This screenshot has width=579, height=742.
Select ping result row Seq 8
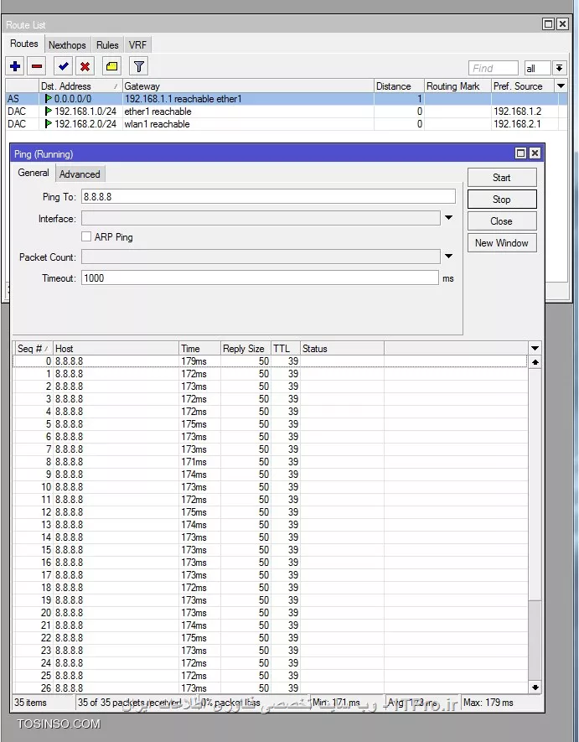pyautogui.click(x=270, y=462)
